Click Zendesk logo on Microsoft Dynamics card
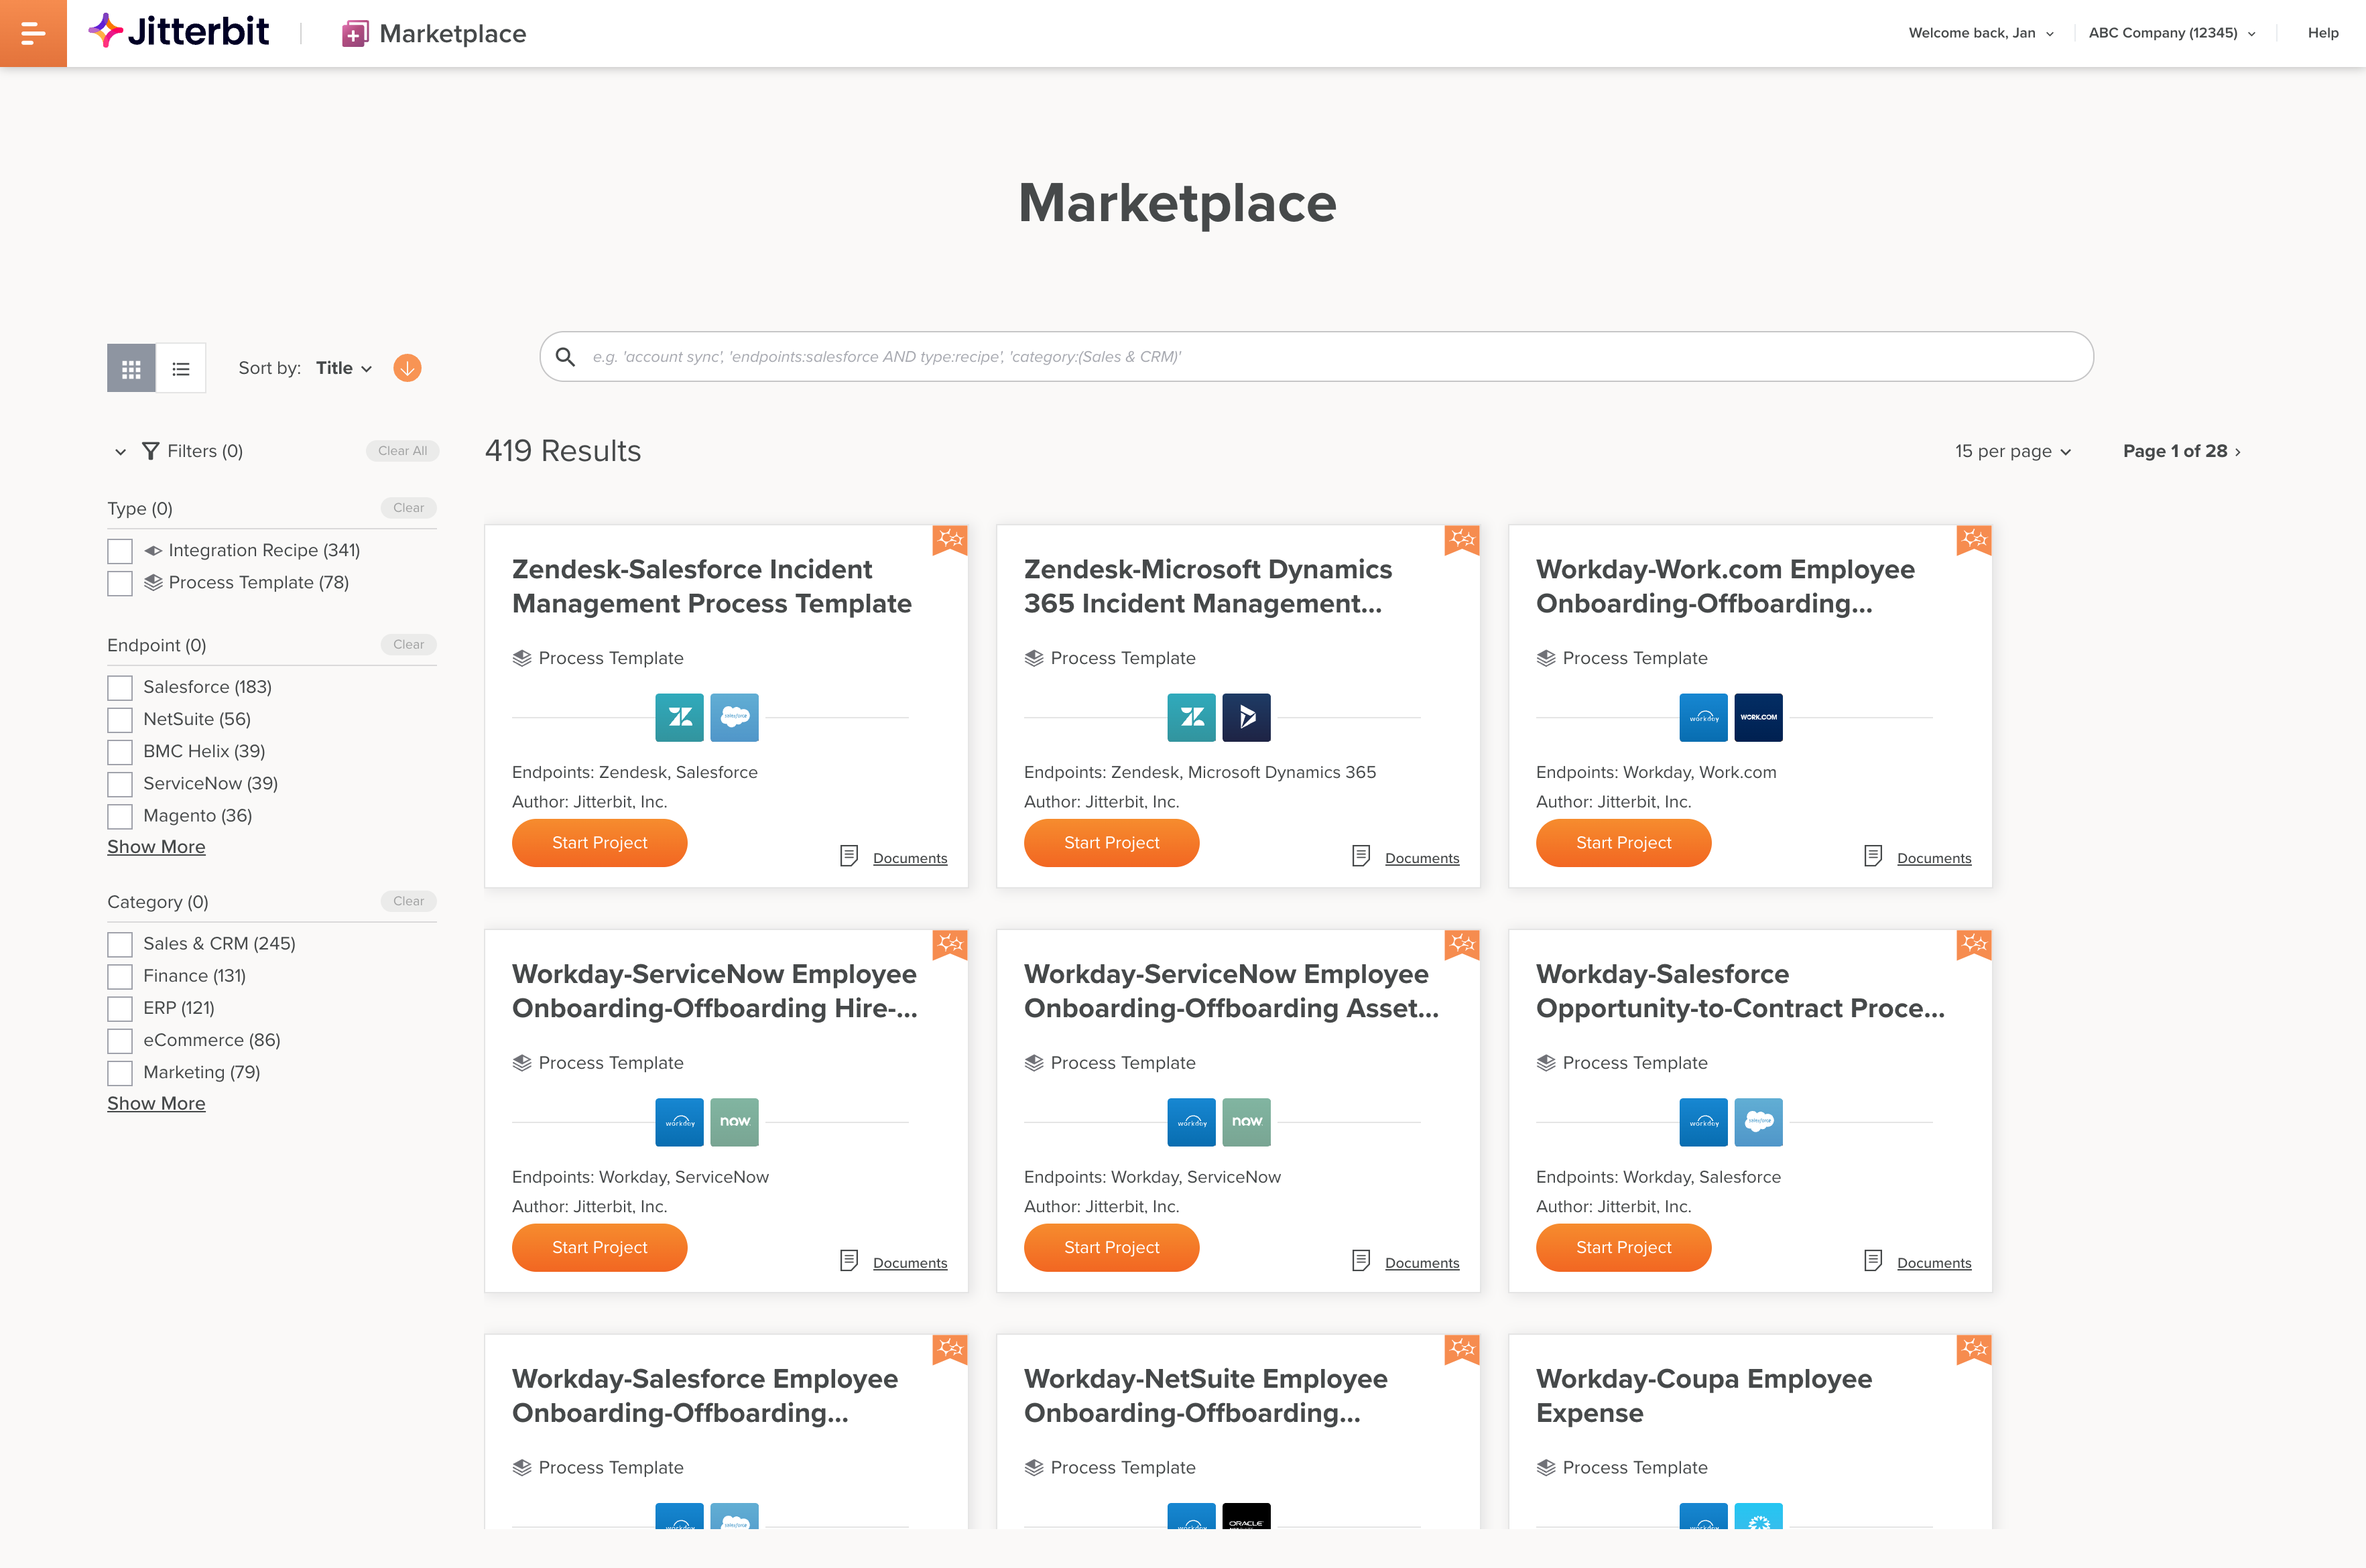 coord(1191,717)
